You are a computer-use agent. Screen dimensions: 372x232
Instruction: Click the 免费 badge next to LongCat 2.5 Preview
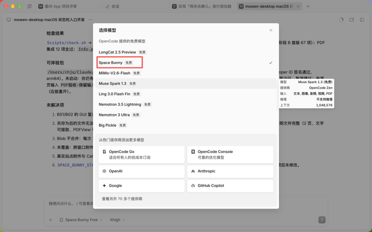[142, 52]
